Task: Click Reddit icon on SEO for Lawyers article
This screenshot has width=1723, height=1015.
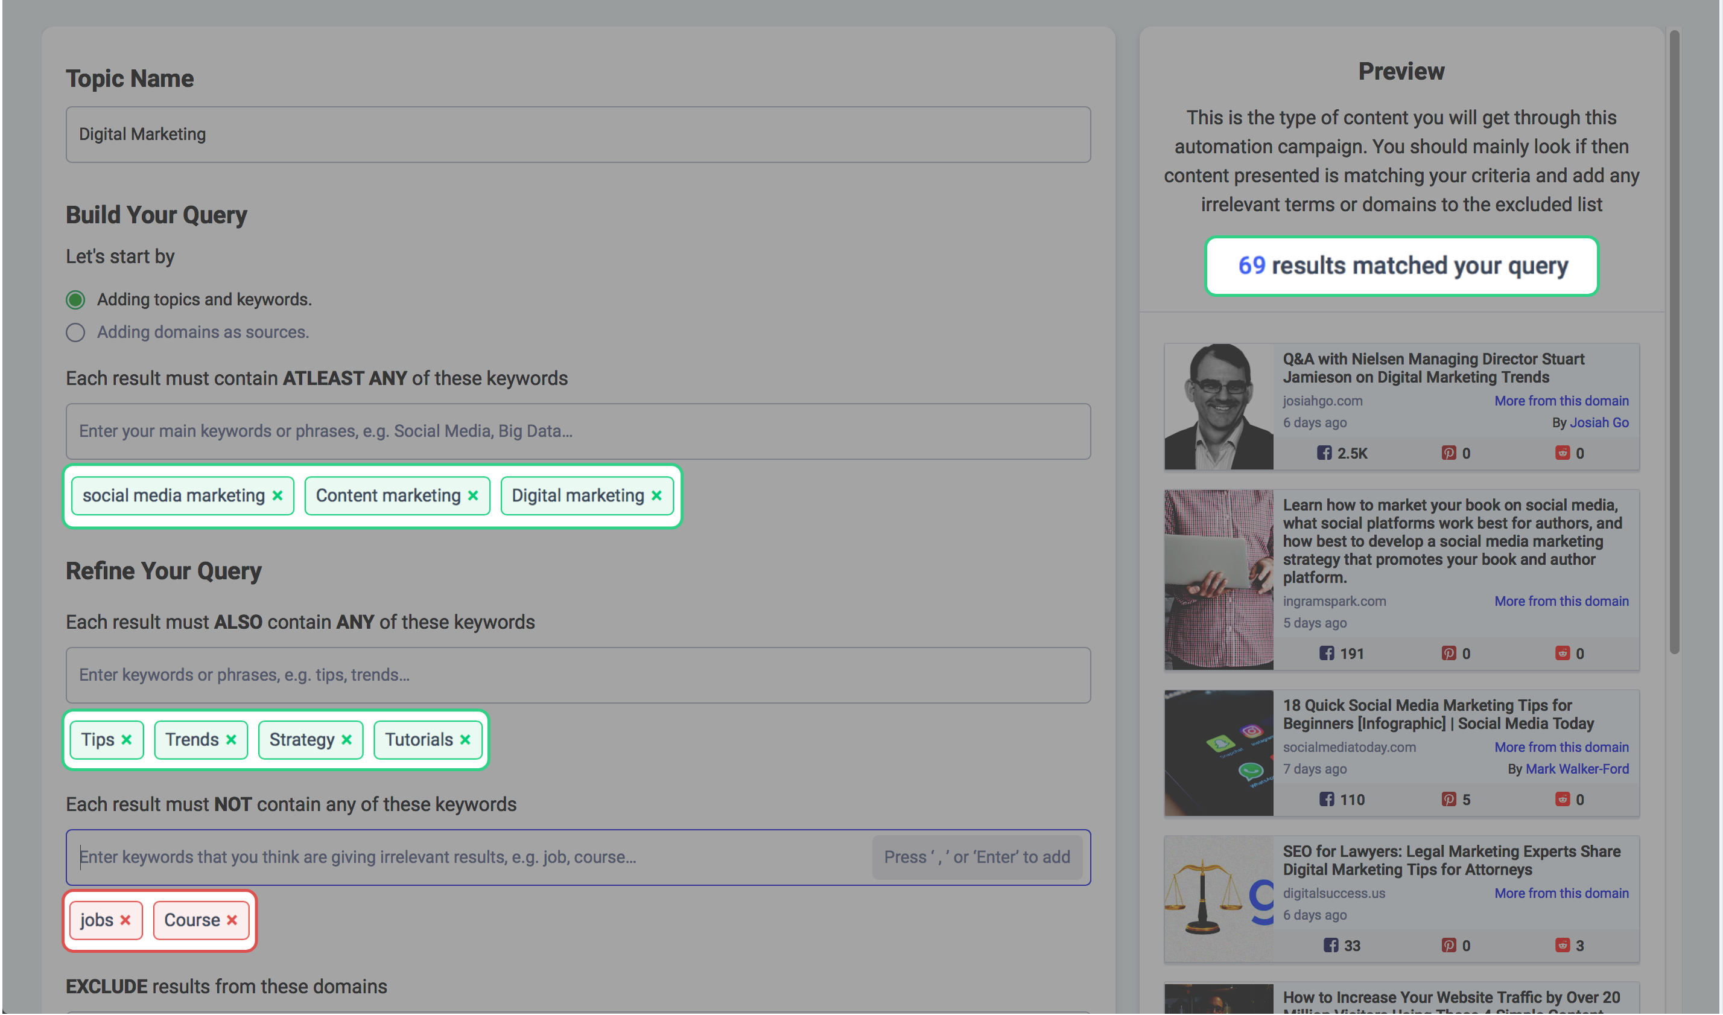Action: coord(1563,946)
